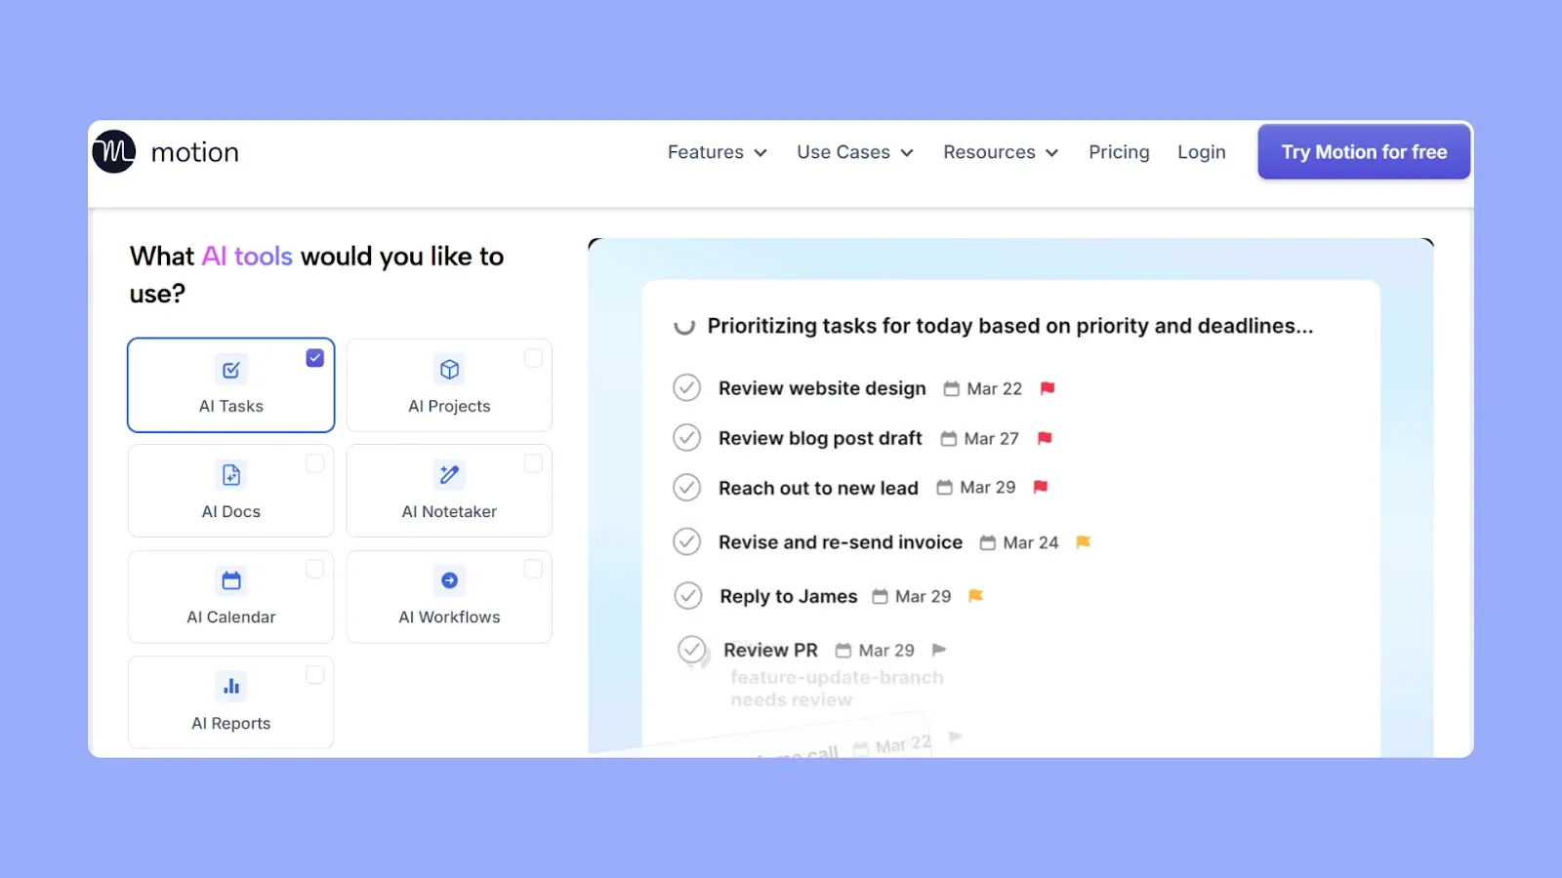Click the AI Calendar icon
The width and height of the screenshot is (1562, 878).
pos(231,580)
